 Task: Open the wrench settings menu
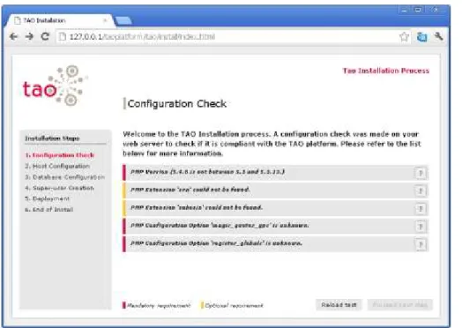click(x=439, y=36)
